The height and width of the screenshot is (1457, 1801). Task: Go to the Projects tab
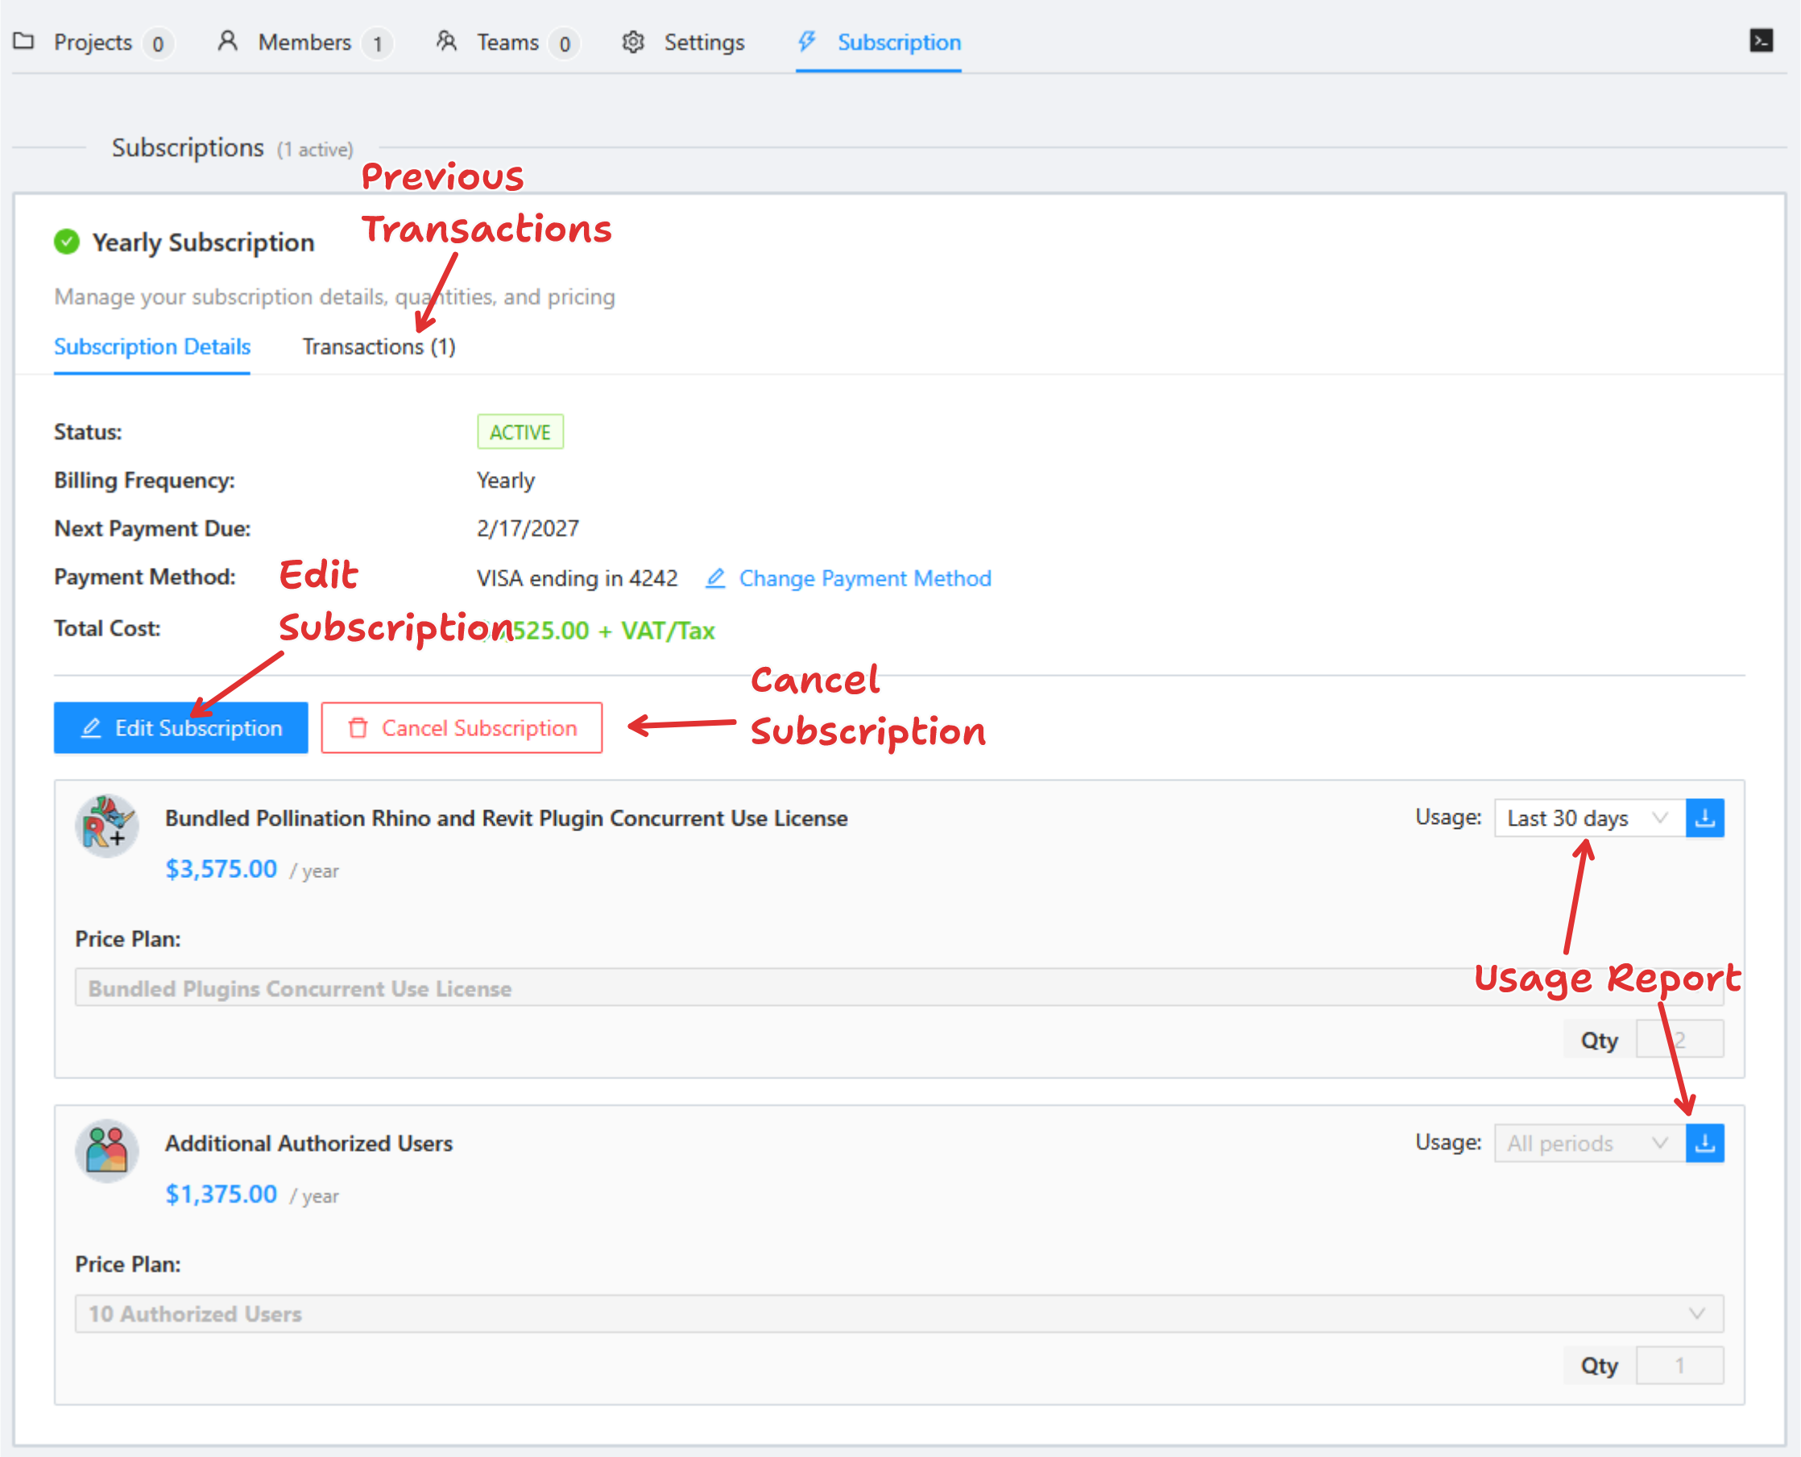click(93, 42)
